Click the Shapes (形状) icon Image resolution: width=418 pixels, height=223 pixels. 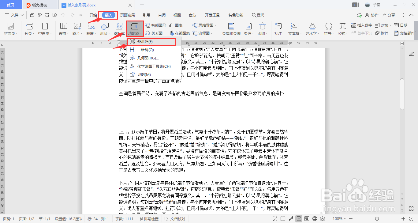[105, 26]
